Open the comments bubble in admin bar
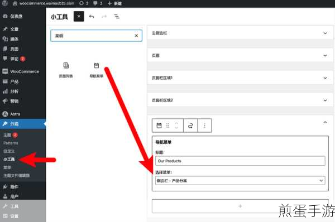 click(x=98, y=3)
